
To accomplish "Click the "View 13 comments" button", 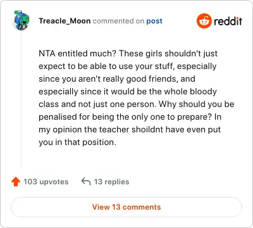I will (x=126, y=207).
